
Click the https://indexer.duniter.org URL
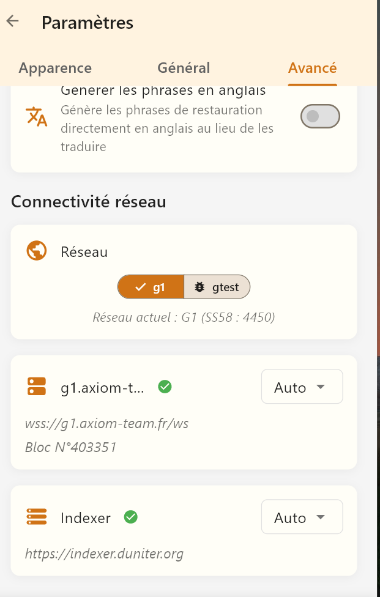click(104, 554)
